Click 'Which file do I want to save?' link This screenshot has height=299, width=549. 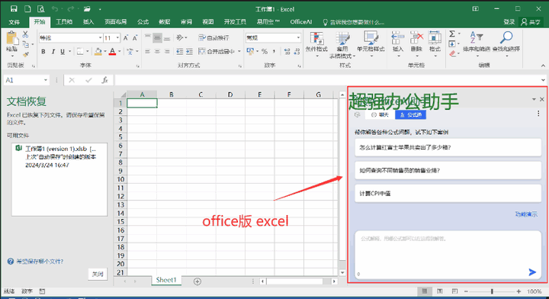point(40,261)
